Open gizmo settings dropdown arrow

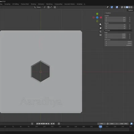point(114,7)
